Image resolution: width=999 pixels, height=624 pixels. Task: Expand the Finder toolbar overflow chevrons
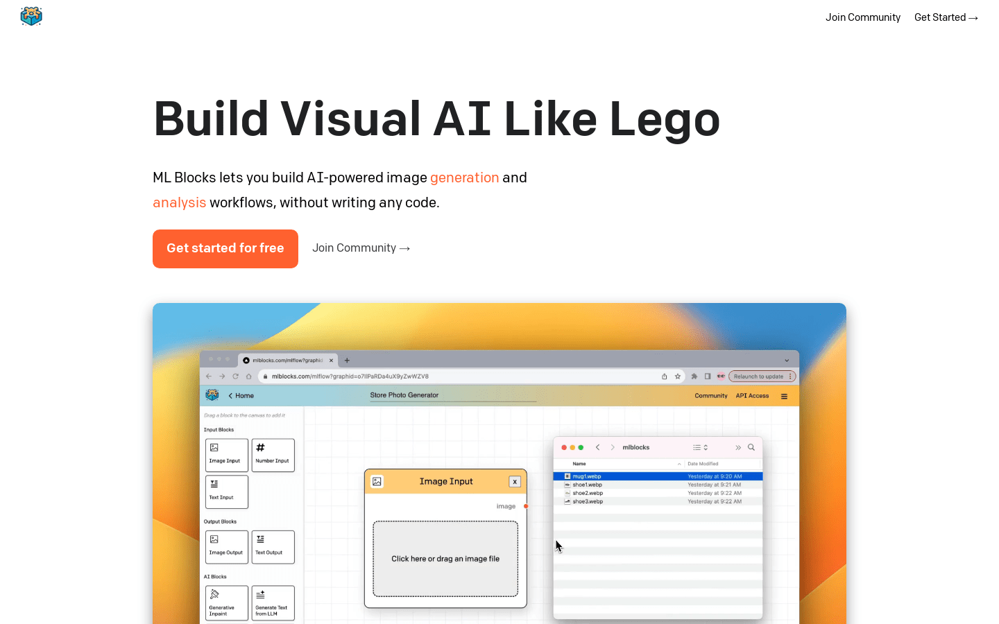738,447
